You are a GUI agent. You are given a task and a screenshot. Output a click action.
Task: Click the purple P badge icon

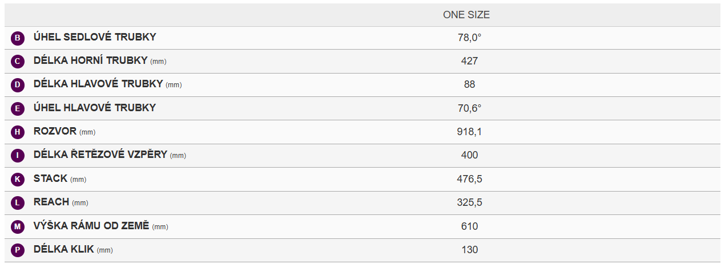point(18,250)
